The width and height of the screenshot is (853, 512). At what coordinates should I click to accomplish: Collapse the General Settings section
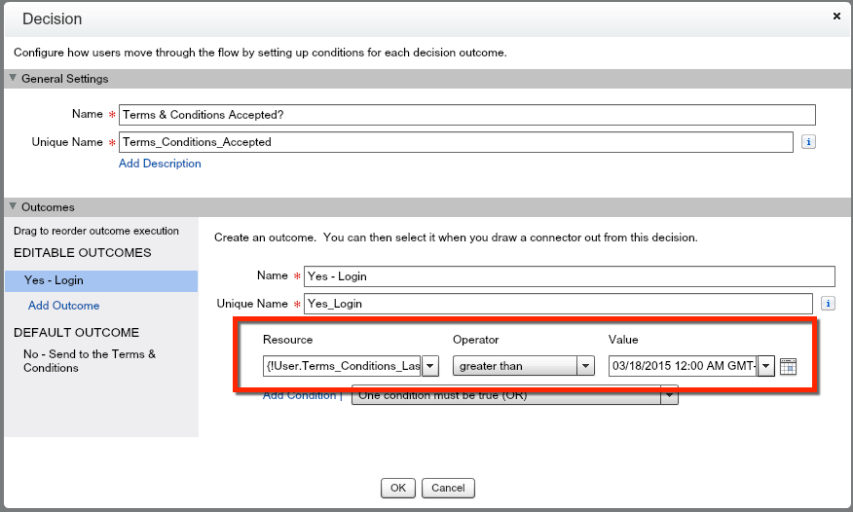(14, 79)
